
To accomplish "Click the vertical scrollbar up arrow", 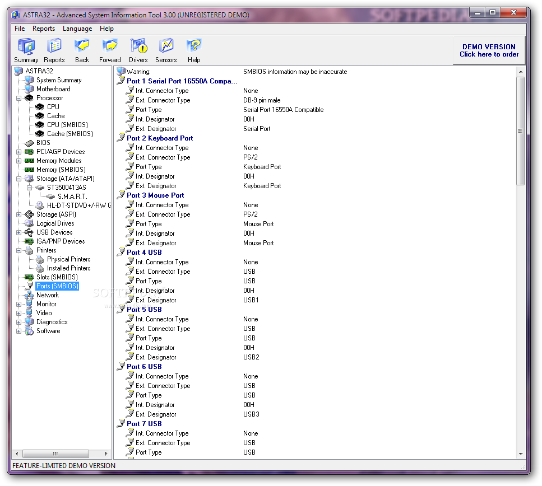I will (521, 72).
